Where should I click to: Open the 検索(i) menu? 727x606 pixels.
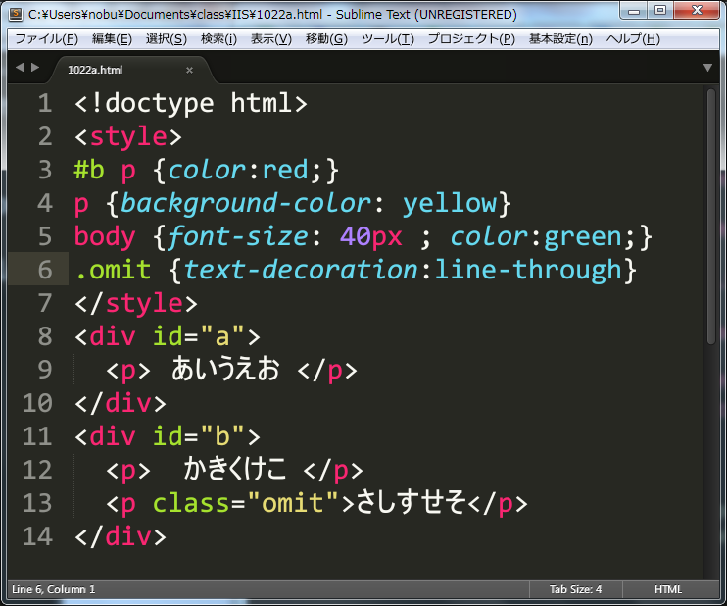(x=218, y=39)
